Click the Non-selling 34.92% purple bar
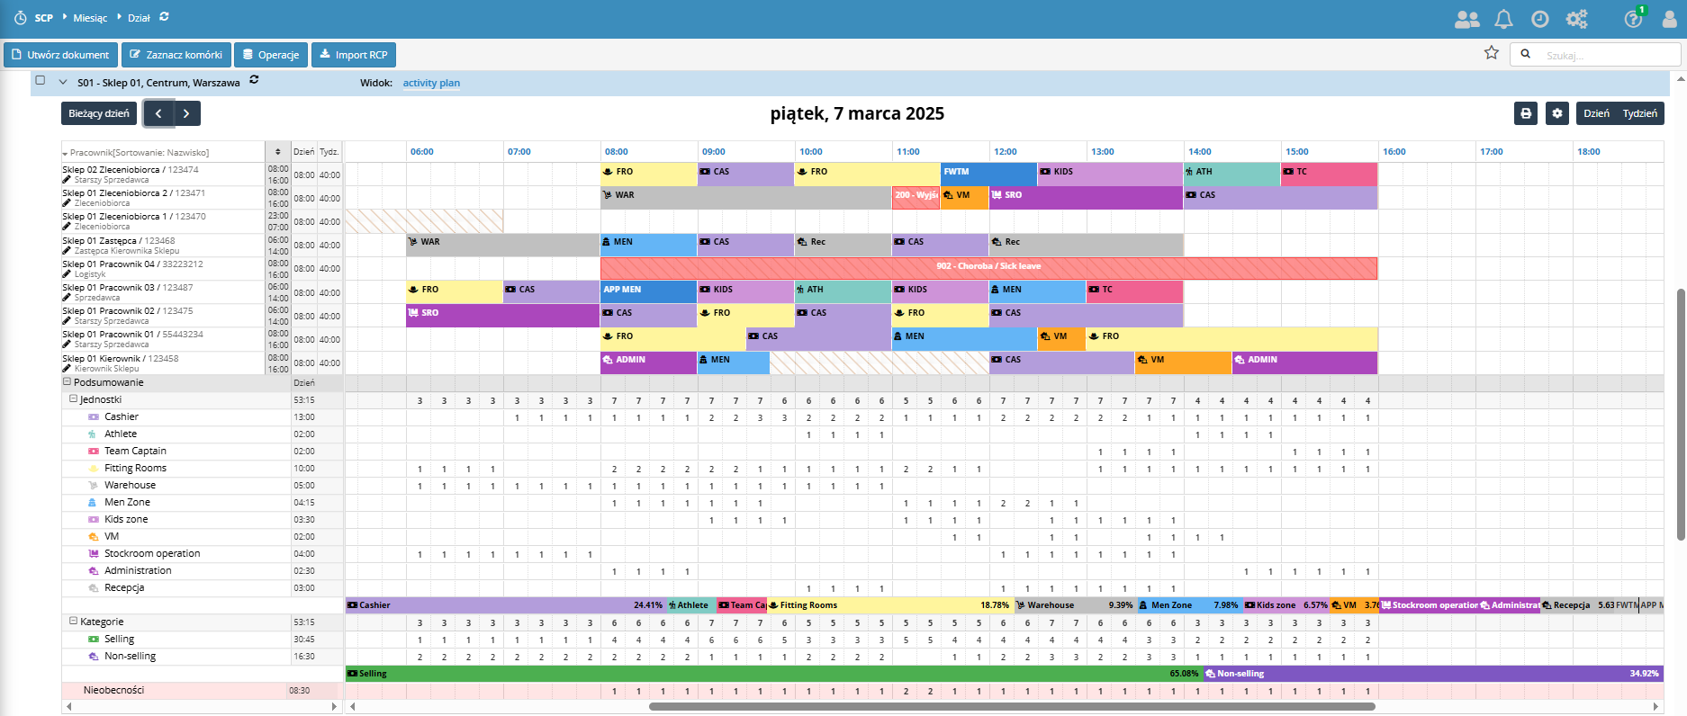This screenshot has height=716, width=1687. pos(1433,674)
